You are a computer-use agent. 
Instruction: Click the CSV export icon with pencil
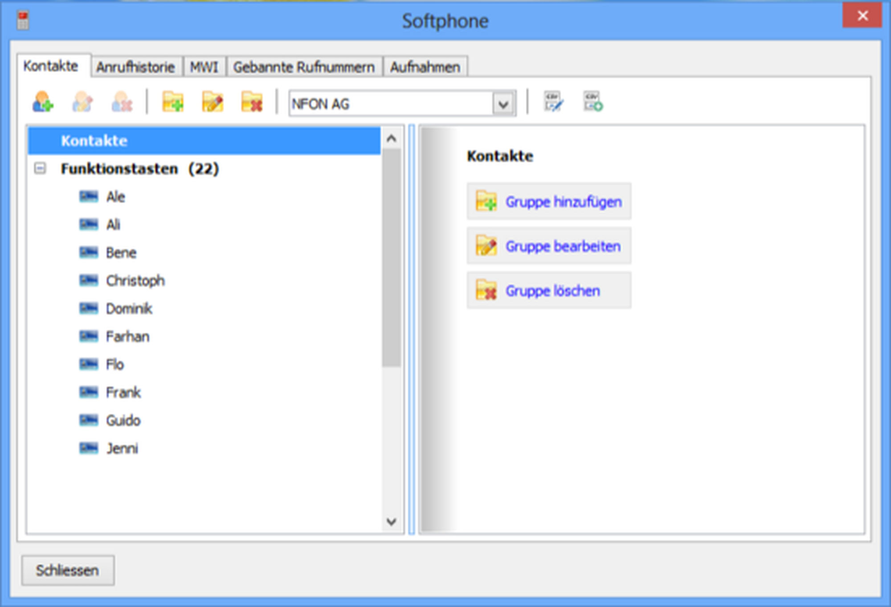(553, 102)
